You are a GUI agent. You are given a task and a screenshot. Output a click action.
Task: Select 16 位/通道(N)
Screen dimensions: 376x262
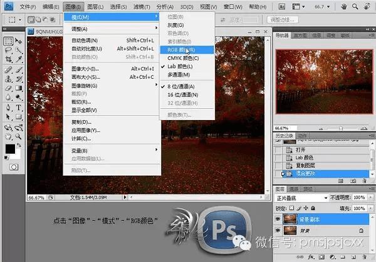[187, 95]
